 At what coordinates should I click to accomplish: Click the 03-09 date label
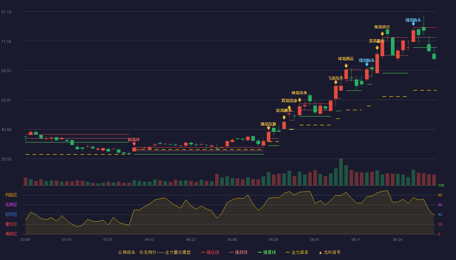tap(25, 240)
